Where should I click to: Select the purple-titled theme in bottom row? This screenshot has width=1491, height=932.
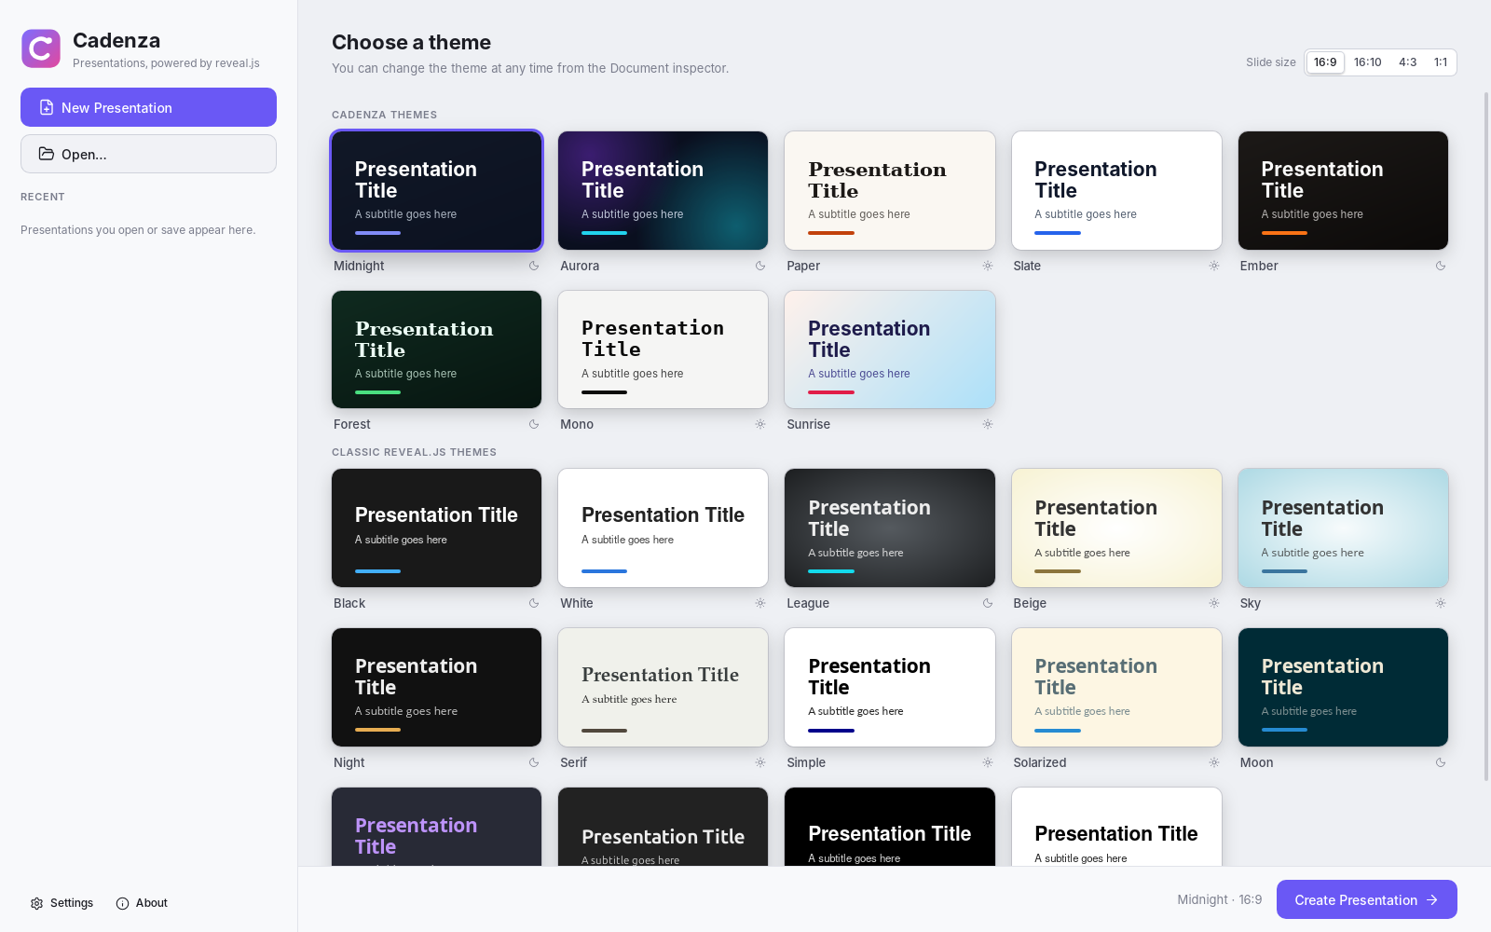click(436, 827)
